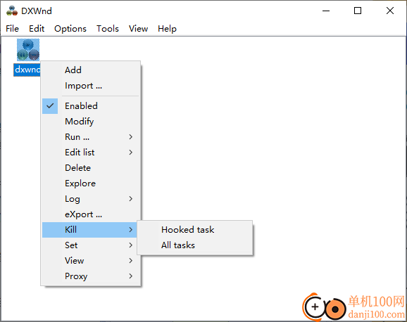Choose Explore from the context menu
Viewport: 407px width, 322px height.
(x=91, y=183)
